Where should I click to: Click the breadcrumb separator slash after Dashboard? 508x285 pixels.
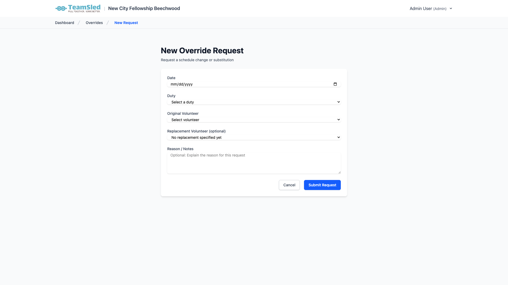coord(79,23)
